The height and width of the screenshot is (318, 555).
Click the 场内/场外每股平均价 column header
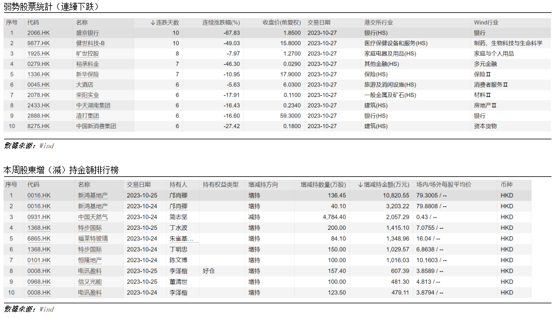444,185
